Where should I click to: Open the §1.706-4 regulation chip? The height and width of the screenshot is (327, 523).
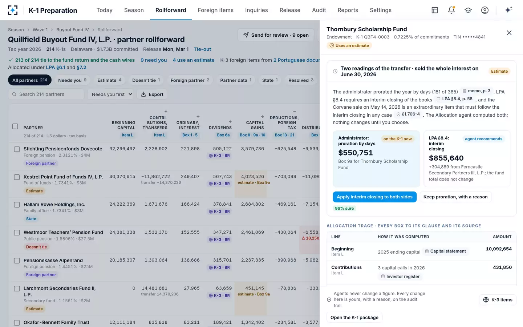[x=408, y=114]
